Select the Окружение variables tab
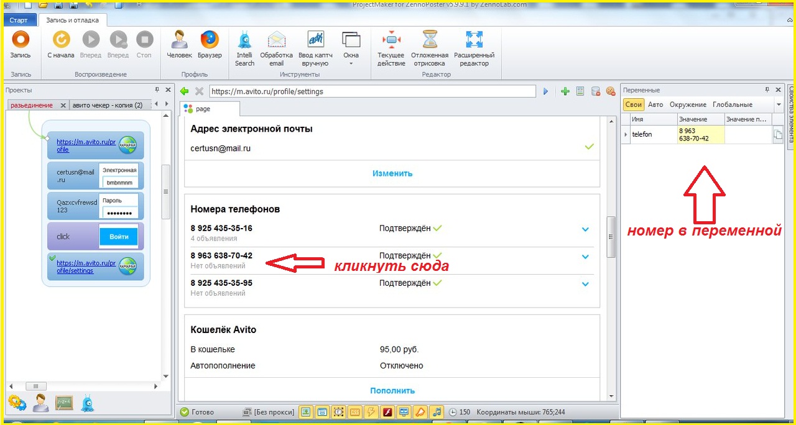The image size is (796, 425). (x=687, y=104)
